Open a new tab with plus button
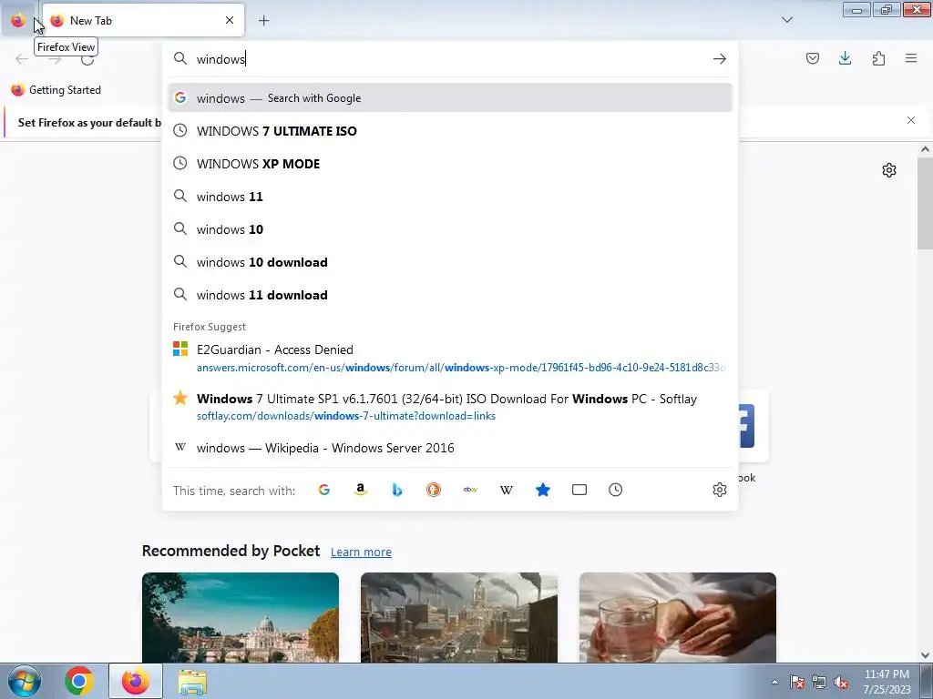This screenshot has width=933, height=699. coord(263,20)
